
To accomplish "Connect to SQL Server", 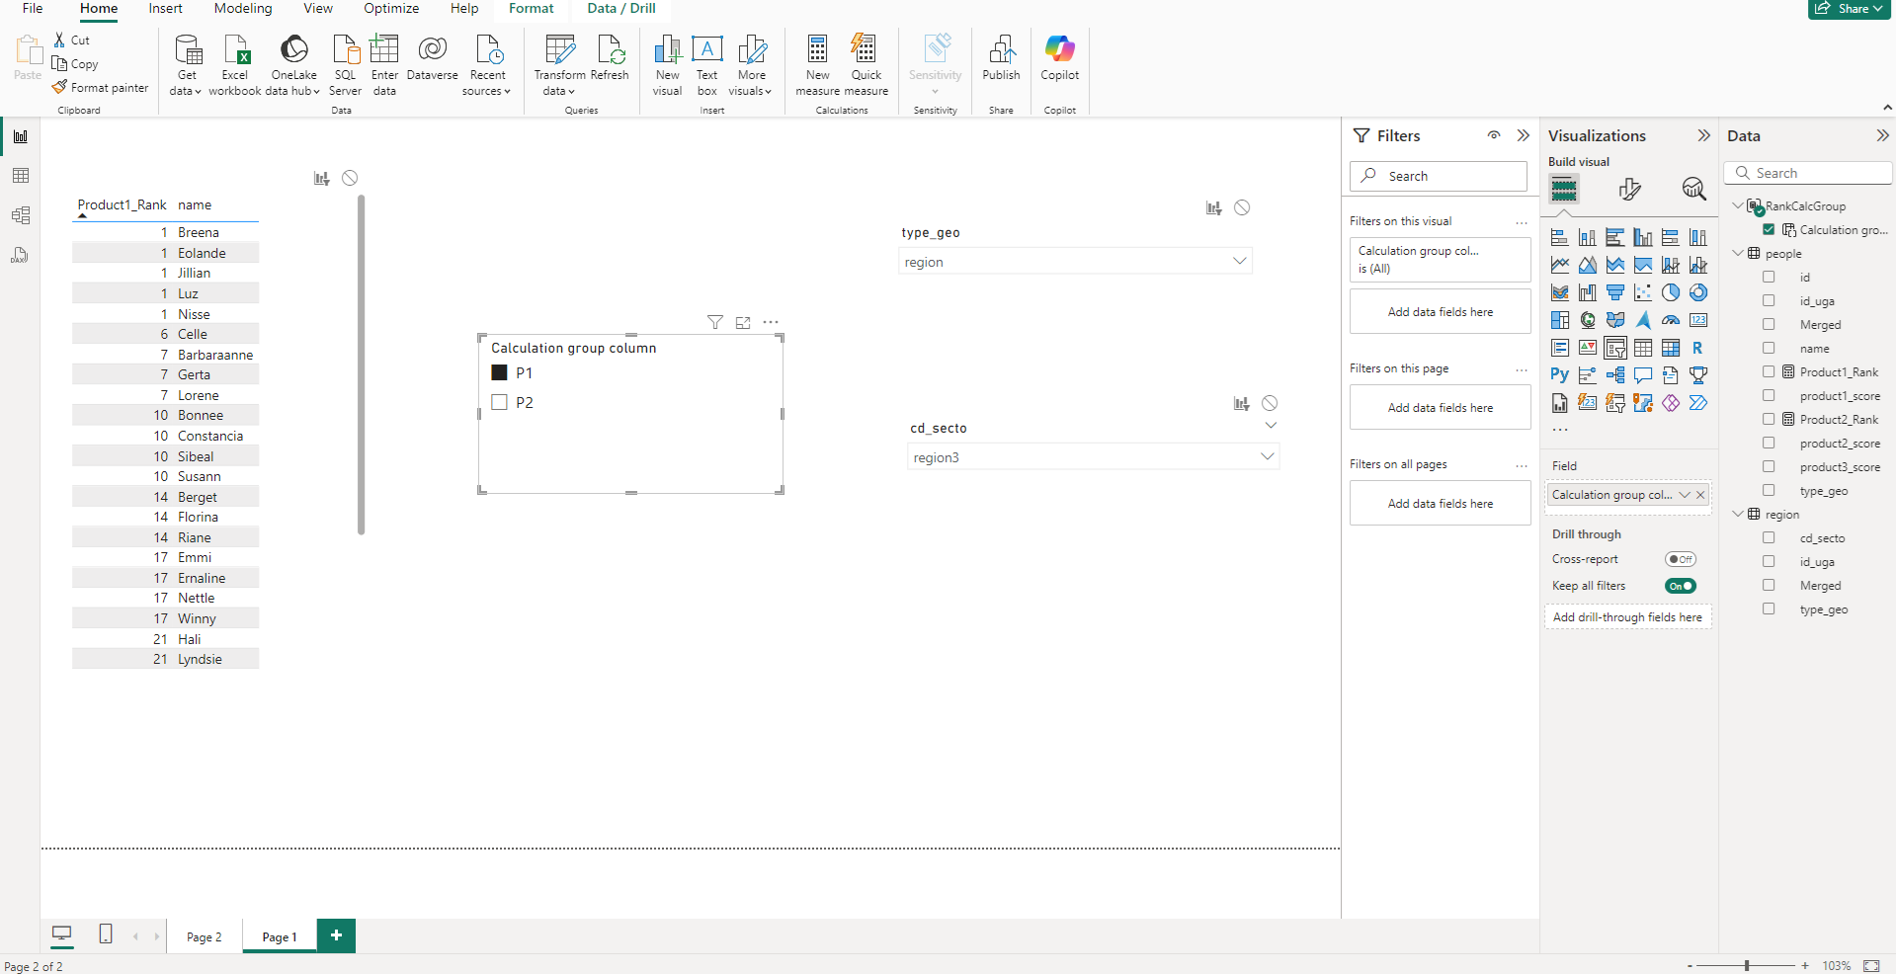I will tap(345, 65).
